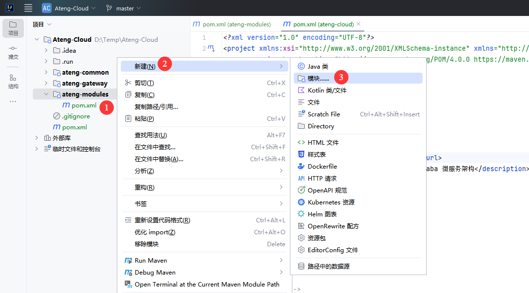Open the master branch dropdown
The image size is (529, 293).
(123, 8)
